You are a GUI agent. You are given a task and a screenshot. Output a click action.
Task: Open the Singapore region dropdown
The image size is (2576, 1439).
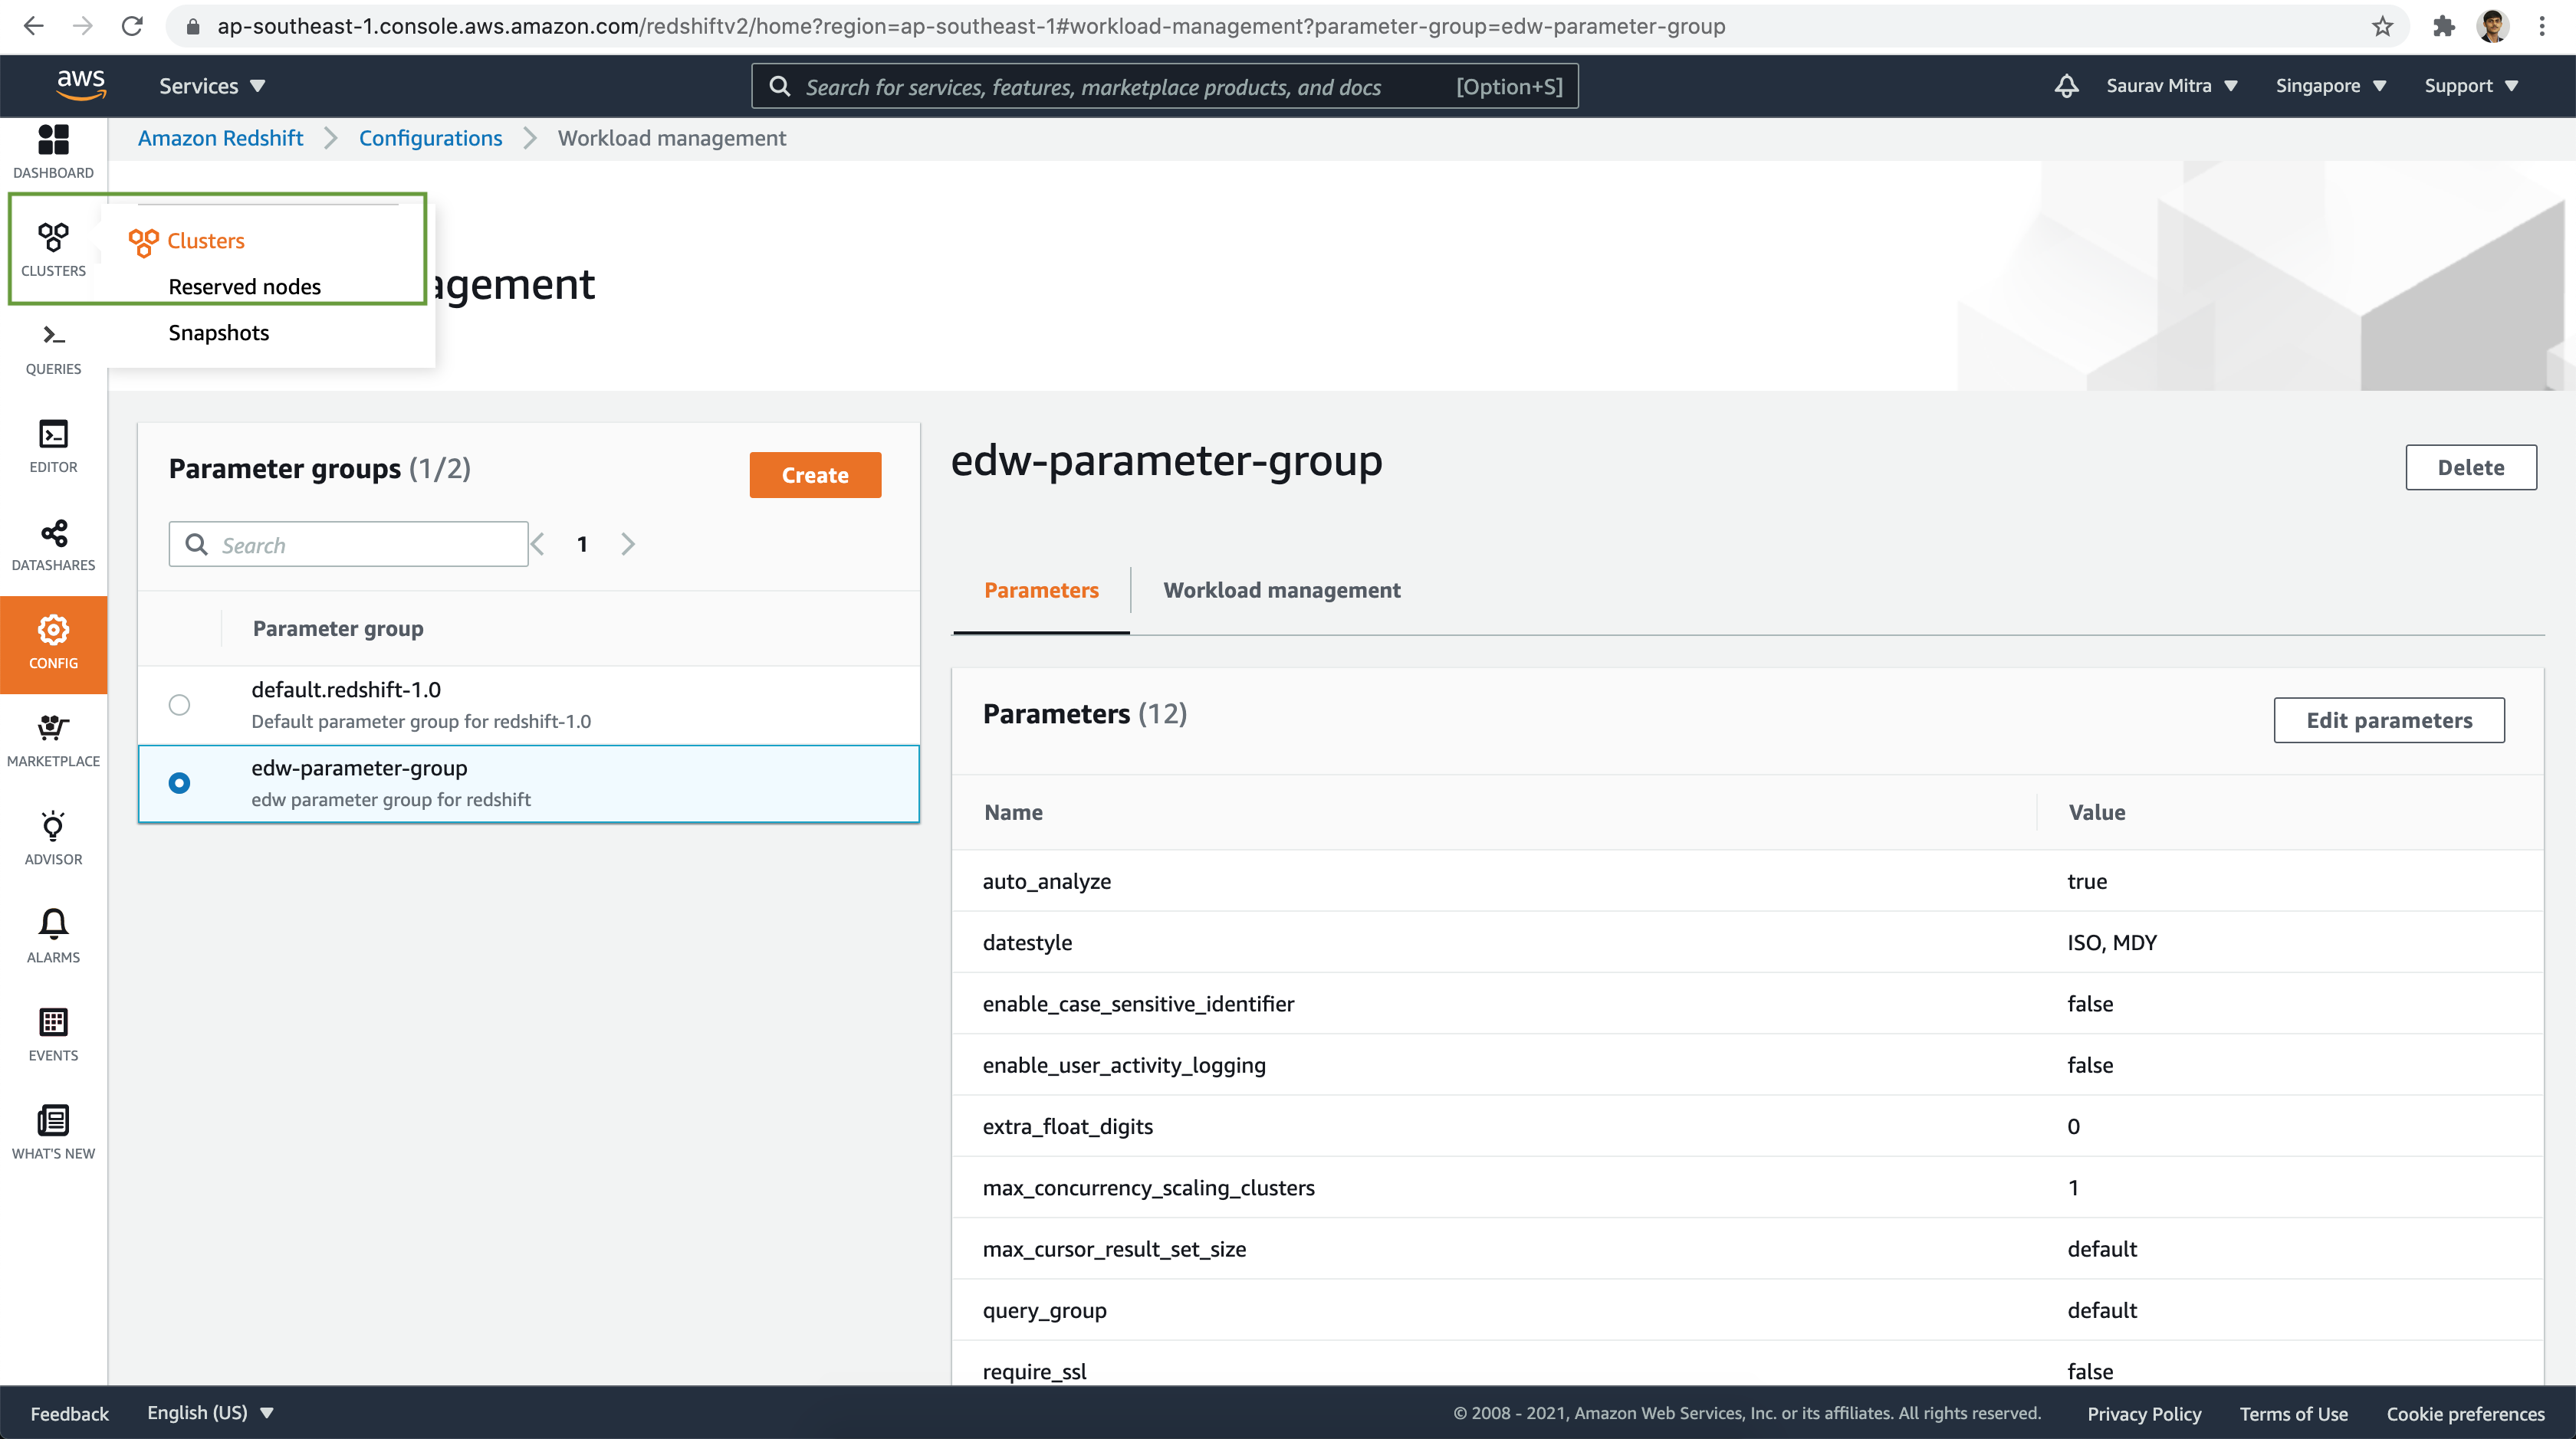[x=2330, y=86]
